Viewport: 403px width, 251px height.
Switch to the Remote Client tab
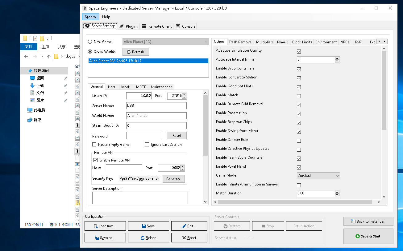(157, 26)
